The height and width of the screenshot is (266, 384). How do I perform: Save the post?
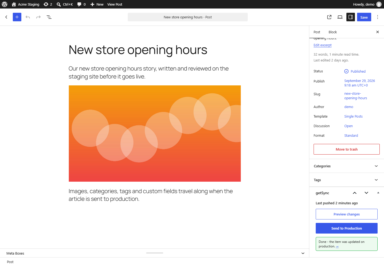pos(364,17)
